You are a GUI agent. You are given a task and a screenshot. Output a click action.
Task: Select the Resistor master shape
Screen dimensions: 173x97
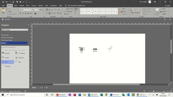6,53
